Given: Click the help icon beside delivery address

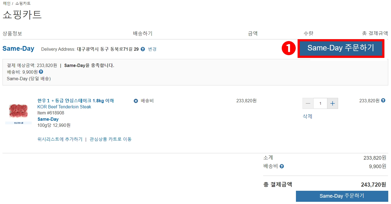Looking at the screenshot, I should pos(143,49).
